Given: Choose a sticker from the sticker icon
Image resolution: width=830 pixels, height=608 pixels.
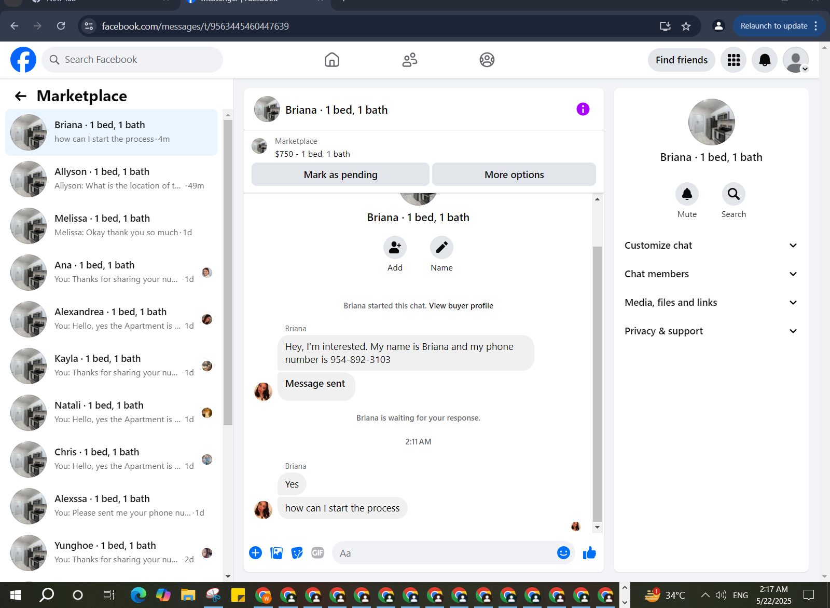Looking at the screenshot, I should pyautogui.click(x=297, y=553).
